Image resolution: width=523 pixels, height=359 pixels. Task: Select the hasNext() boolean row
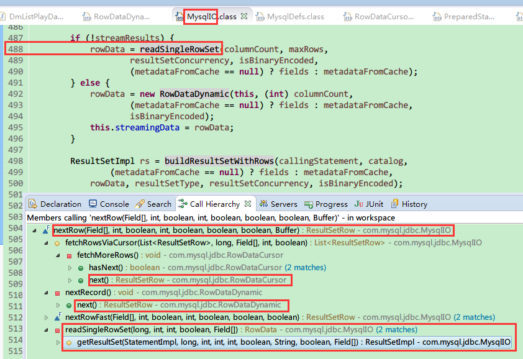tap(207, 268)
